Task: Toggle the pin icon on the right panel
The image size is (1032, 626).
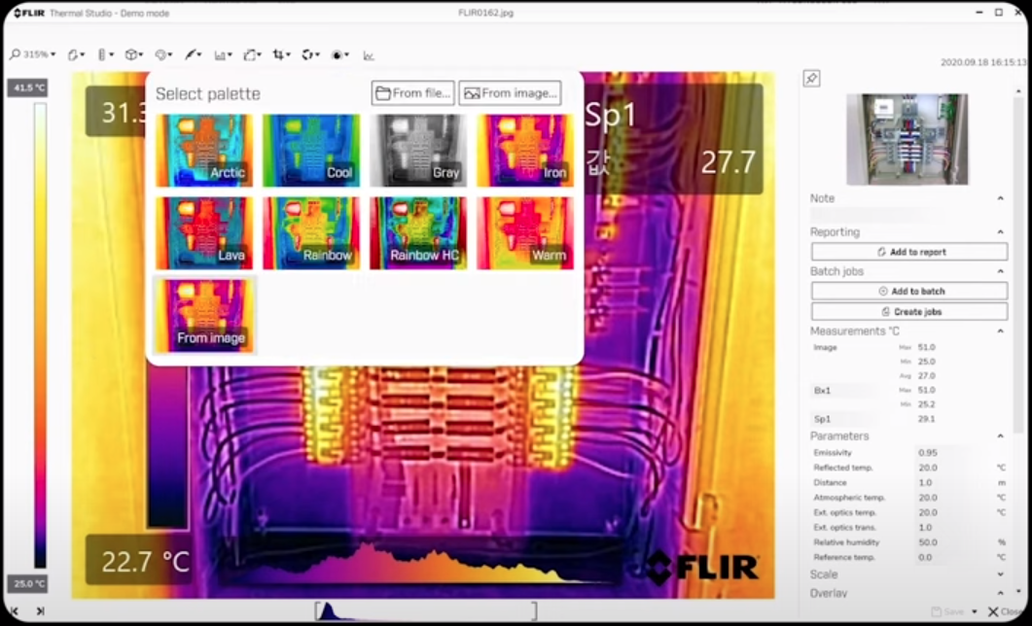Action: pos(811,79)
